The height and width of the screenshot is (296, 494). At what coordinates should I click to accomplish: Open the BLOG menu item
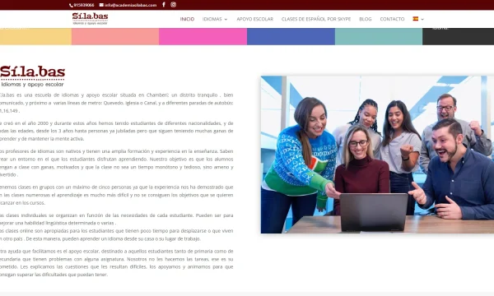pyautogui.click(x=366, y=19)
